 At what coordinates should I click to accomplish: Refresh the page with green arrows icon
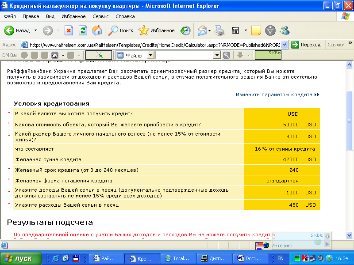click(83, 30)
